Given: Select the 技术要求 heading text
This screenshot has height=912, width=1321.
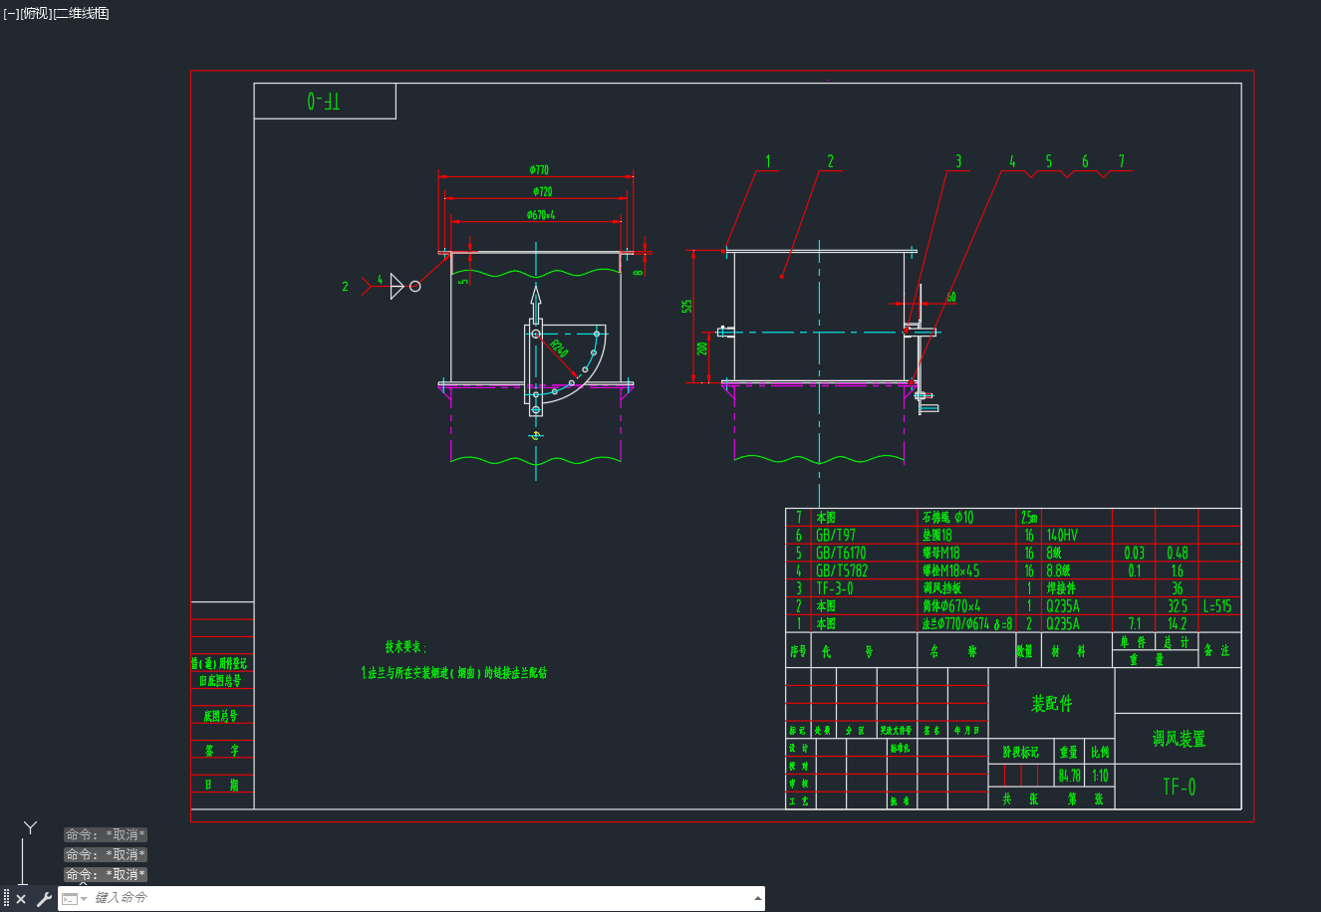Looking at the screenshot, I should 405,647.
